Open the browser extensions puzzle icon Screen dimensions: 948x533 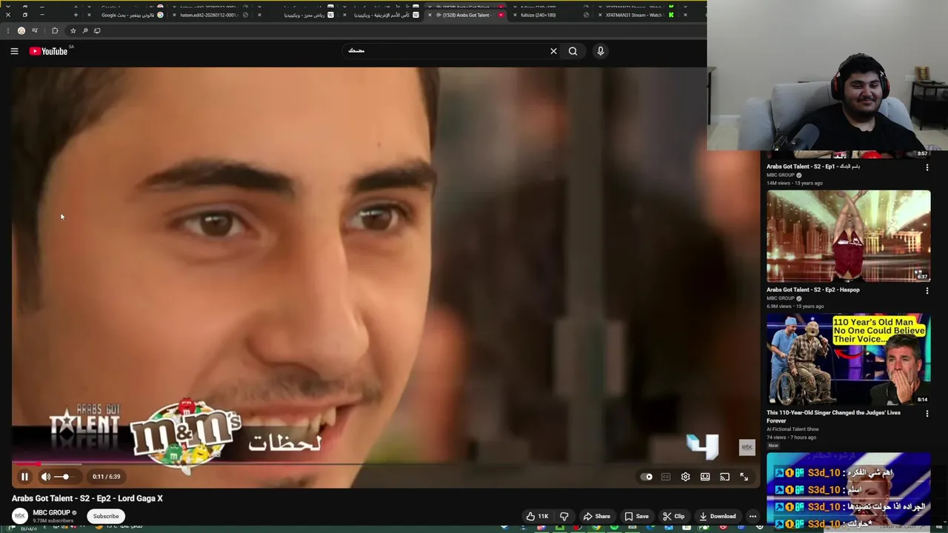click(54, 30)
